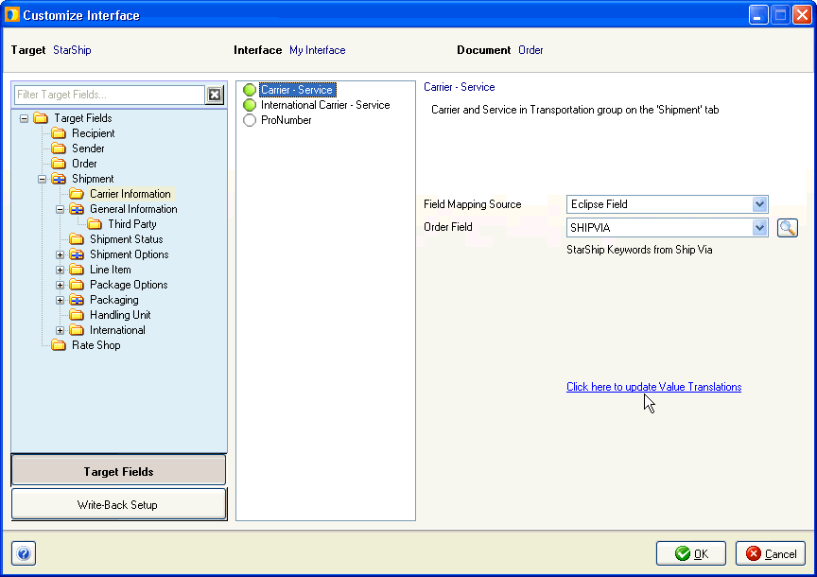Click the Shipment Options folder icon
The height and width of the screenshot is (577, 817).
point(77,254)
